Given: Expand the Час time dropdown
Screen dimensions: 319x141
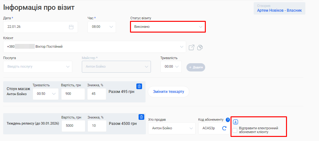Looking at the screenshot, I should click(x=102, y=27).
